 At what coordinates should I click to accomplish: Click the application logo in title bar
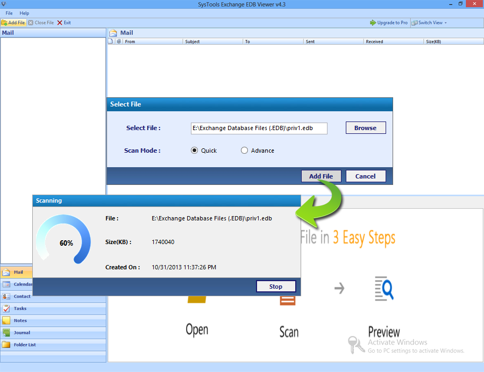pyautogui.click(x=4, y=4)
